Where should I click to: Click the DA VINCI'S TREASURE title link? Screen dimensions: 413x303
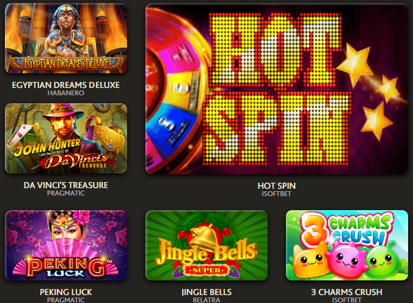coord(66,185)
